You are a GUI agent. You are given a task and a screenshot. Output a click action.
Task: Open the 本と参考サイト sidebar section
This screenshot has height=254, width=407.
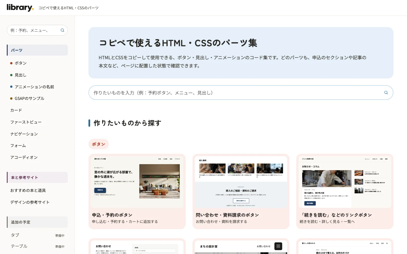pos(37,178)
